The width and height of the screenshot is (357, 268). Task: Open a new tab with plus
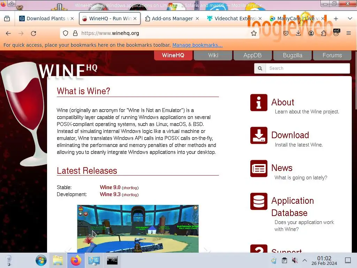pyautogui.click(x=336, y=19)
